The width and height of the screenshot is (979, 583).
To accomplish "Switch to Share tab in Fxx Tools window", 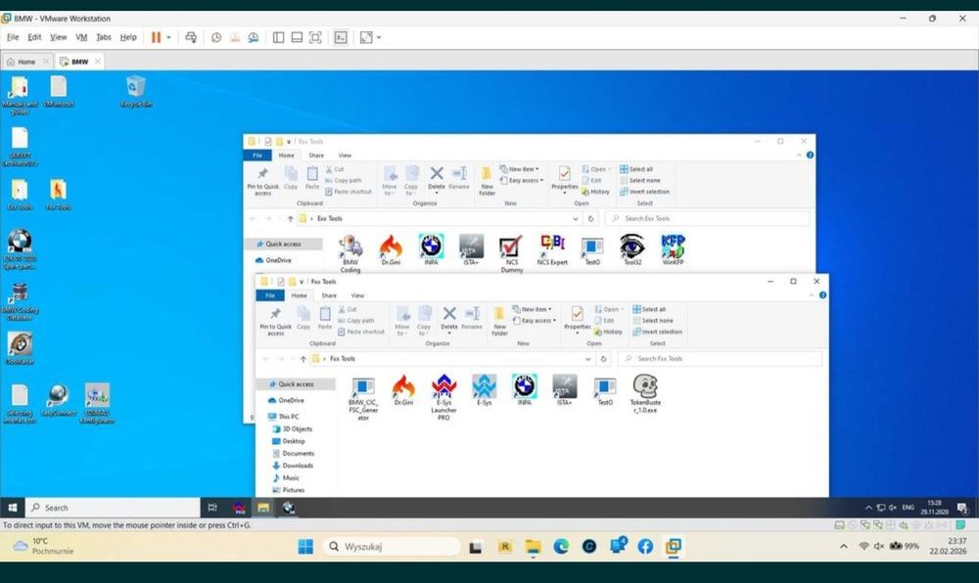I will (329, 295).
